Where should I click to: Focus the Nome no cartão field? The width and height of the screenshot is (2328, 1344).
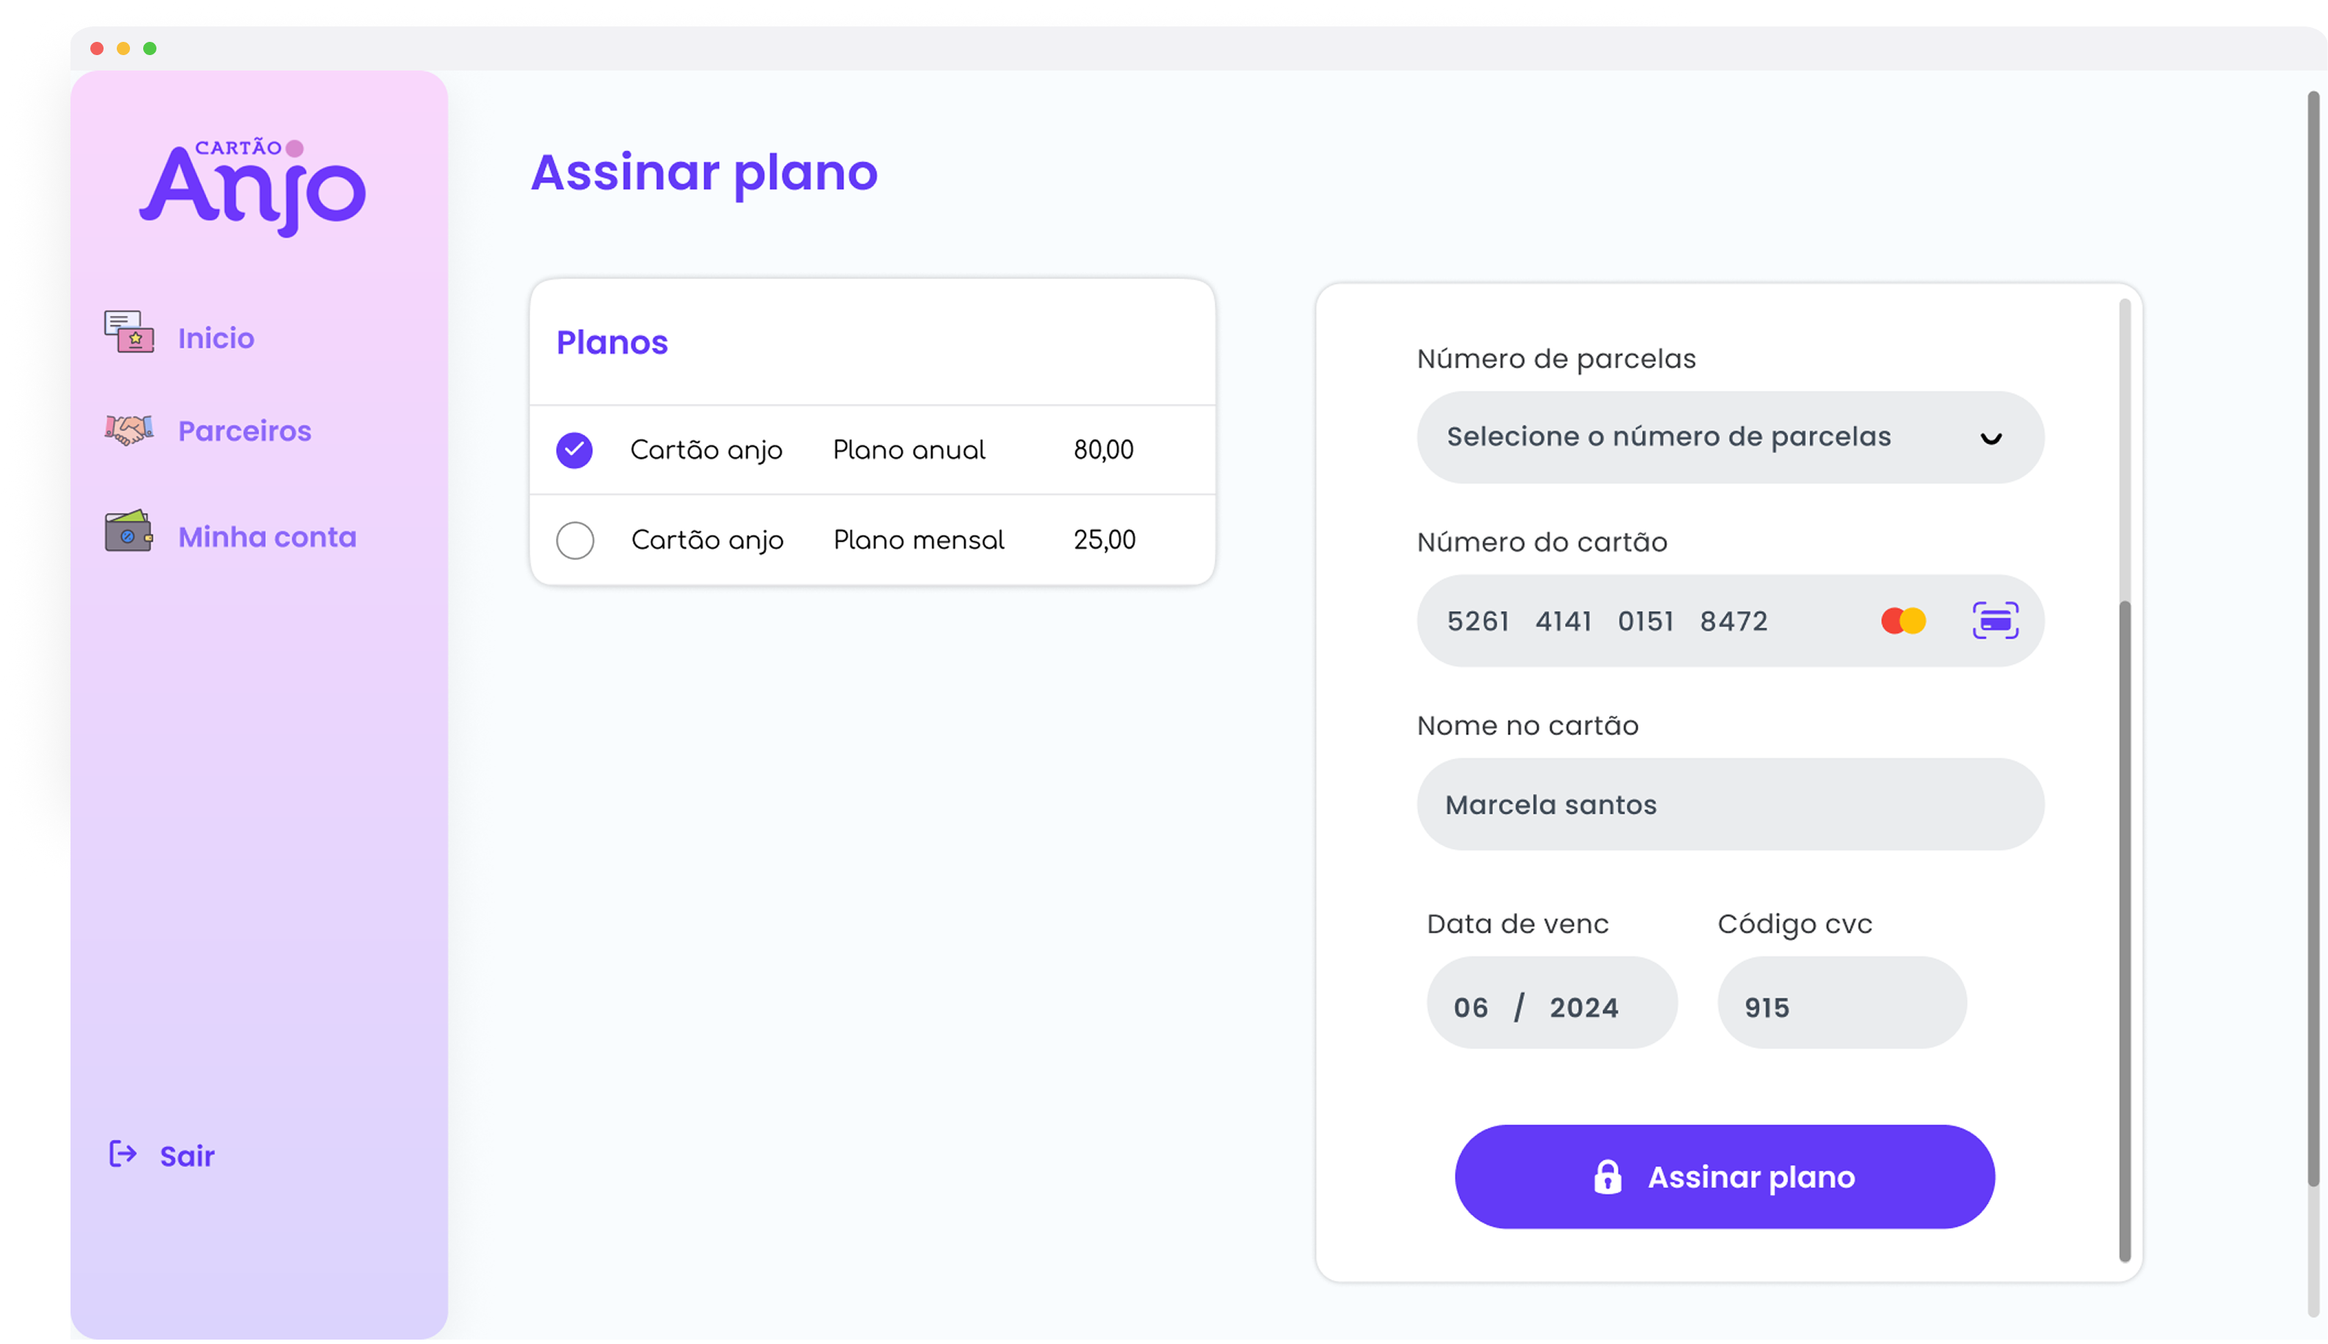1730,805
